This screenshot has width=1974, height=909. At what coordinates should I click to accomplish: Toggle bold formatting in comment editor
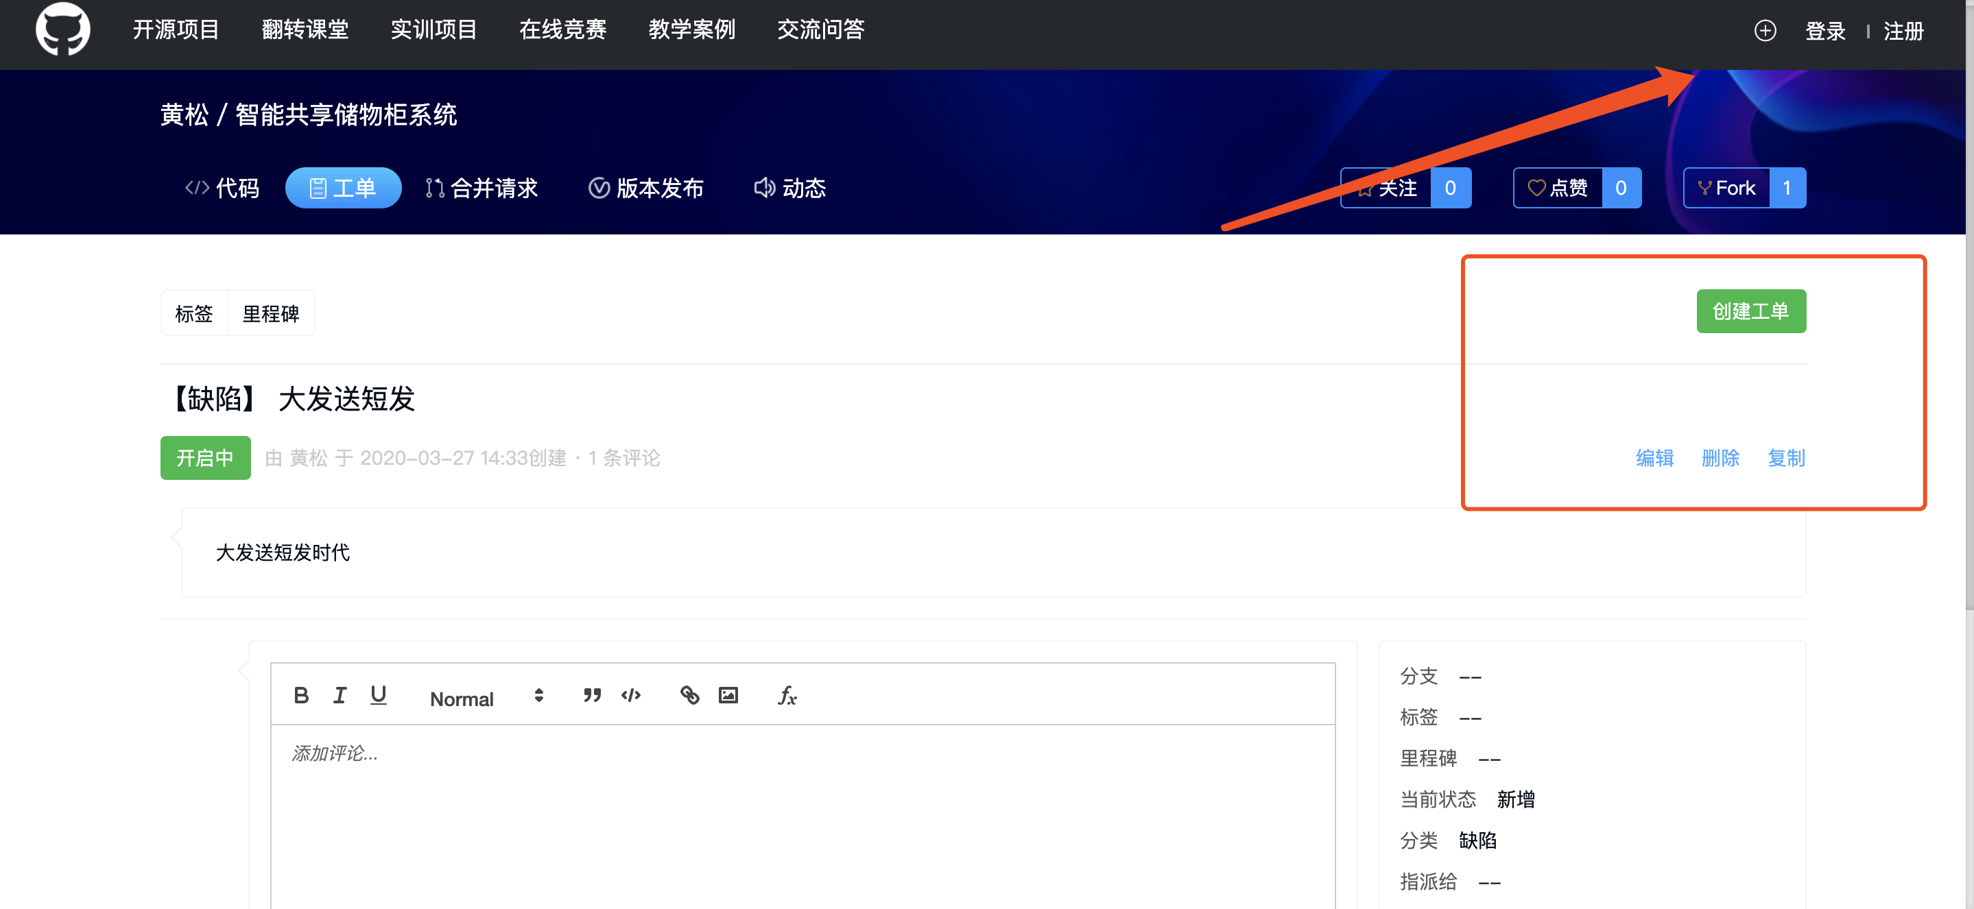tap(301, 694)
